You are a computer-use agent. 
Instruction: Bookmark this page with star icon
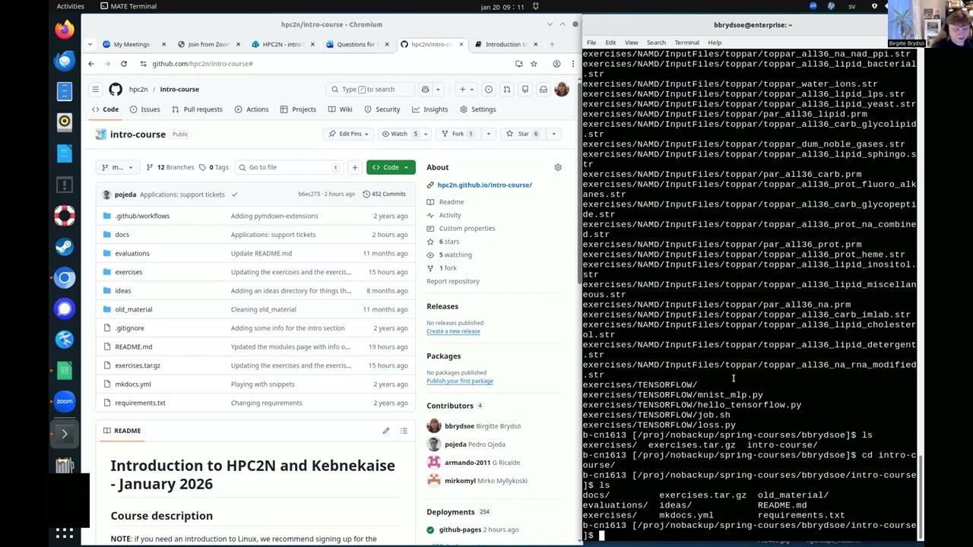[534, 64]
